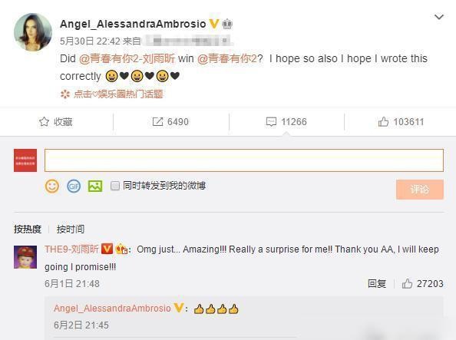Screen dimensions: 456x340
Task: Like the post with 103611 thumbs-up
Action: [401, 122]
